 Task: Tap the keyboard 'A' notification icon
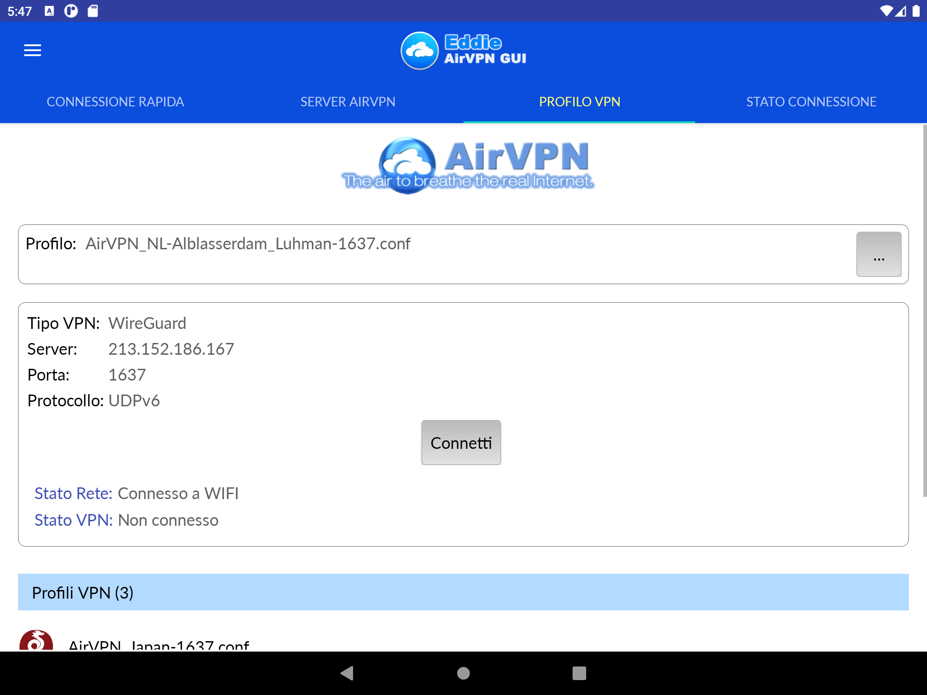(50, 11)
